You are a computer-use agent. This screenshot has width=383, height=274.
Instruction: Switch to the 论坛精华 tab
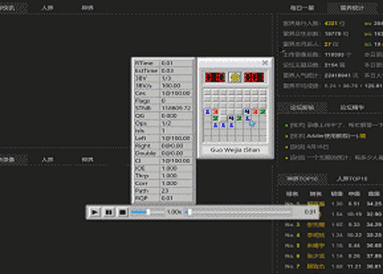[352, 107]
